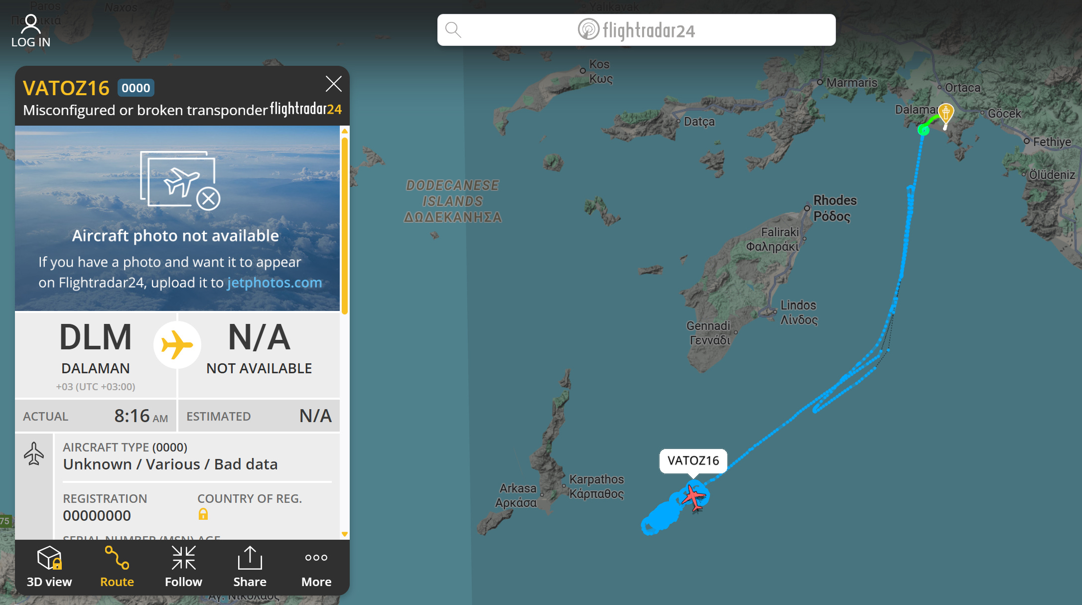The image size is (1082, 605).
Task: Open the jetphotos.com link
Action: click(274, 283)
